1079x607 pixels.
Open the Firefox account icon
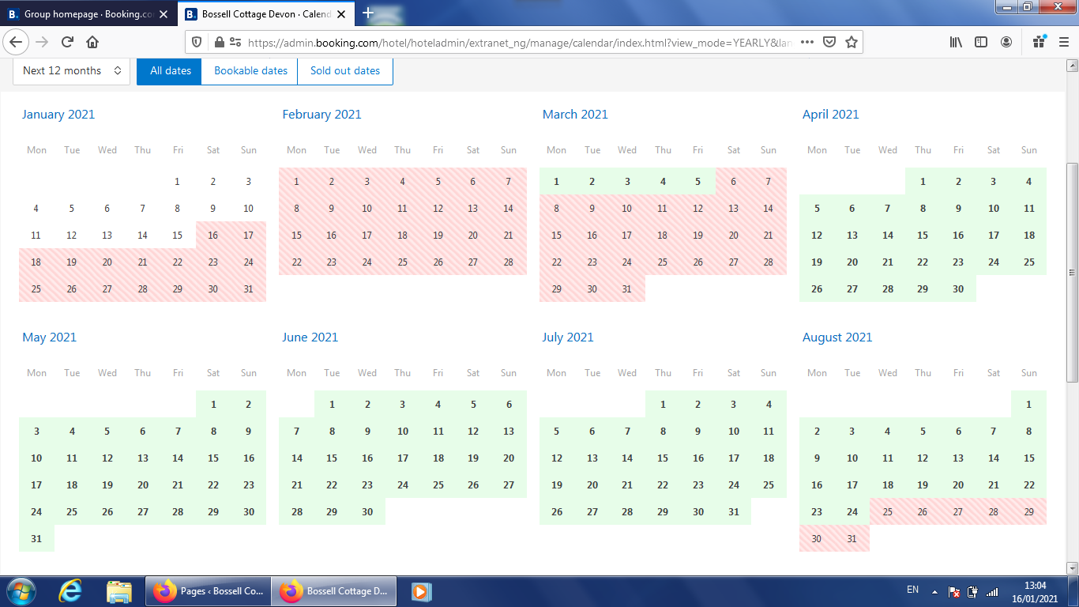tap(1006, 42)
